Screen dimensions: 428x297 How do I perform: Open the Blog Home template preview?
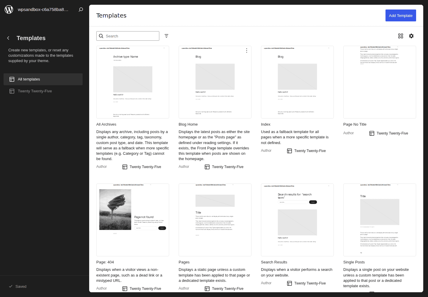tap(215, 82)
